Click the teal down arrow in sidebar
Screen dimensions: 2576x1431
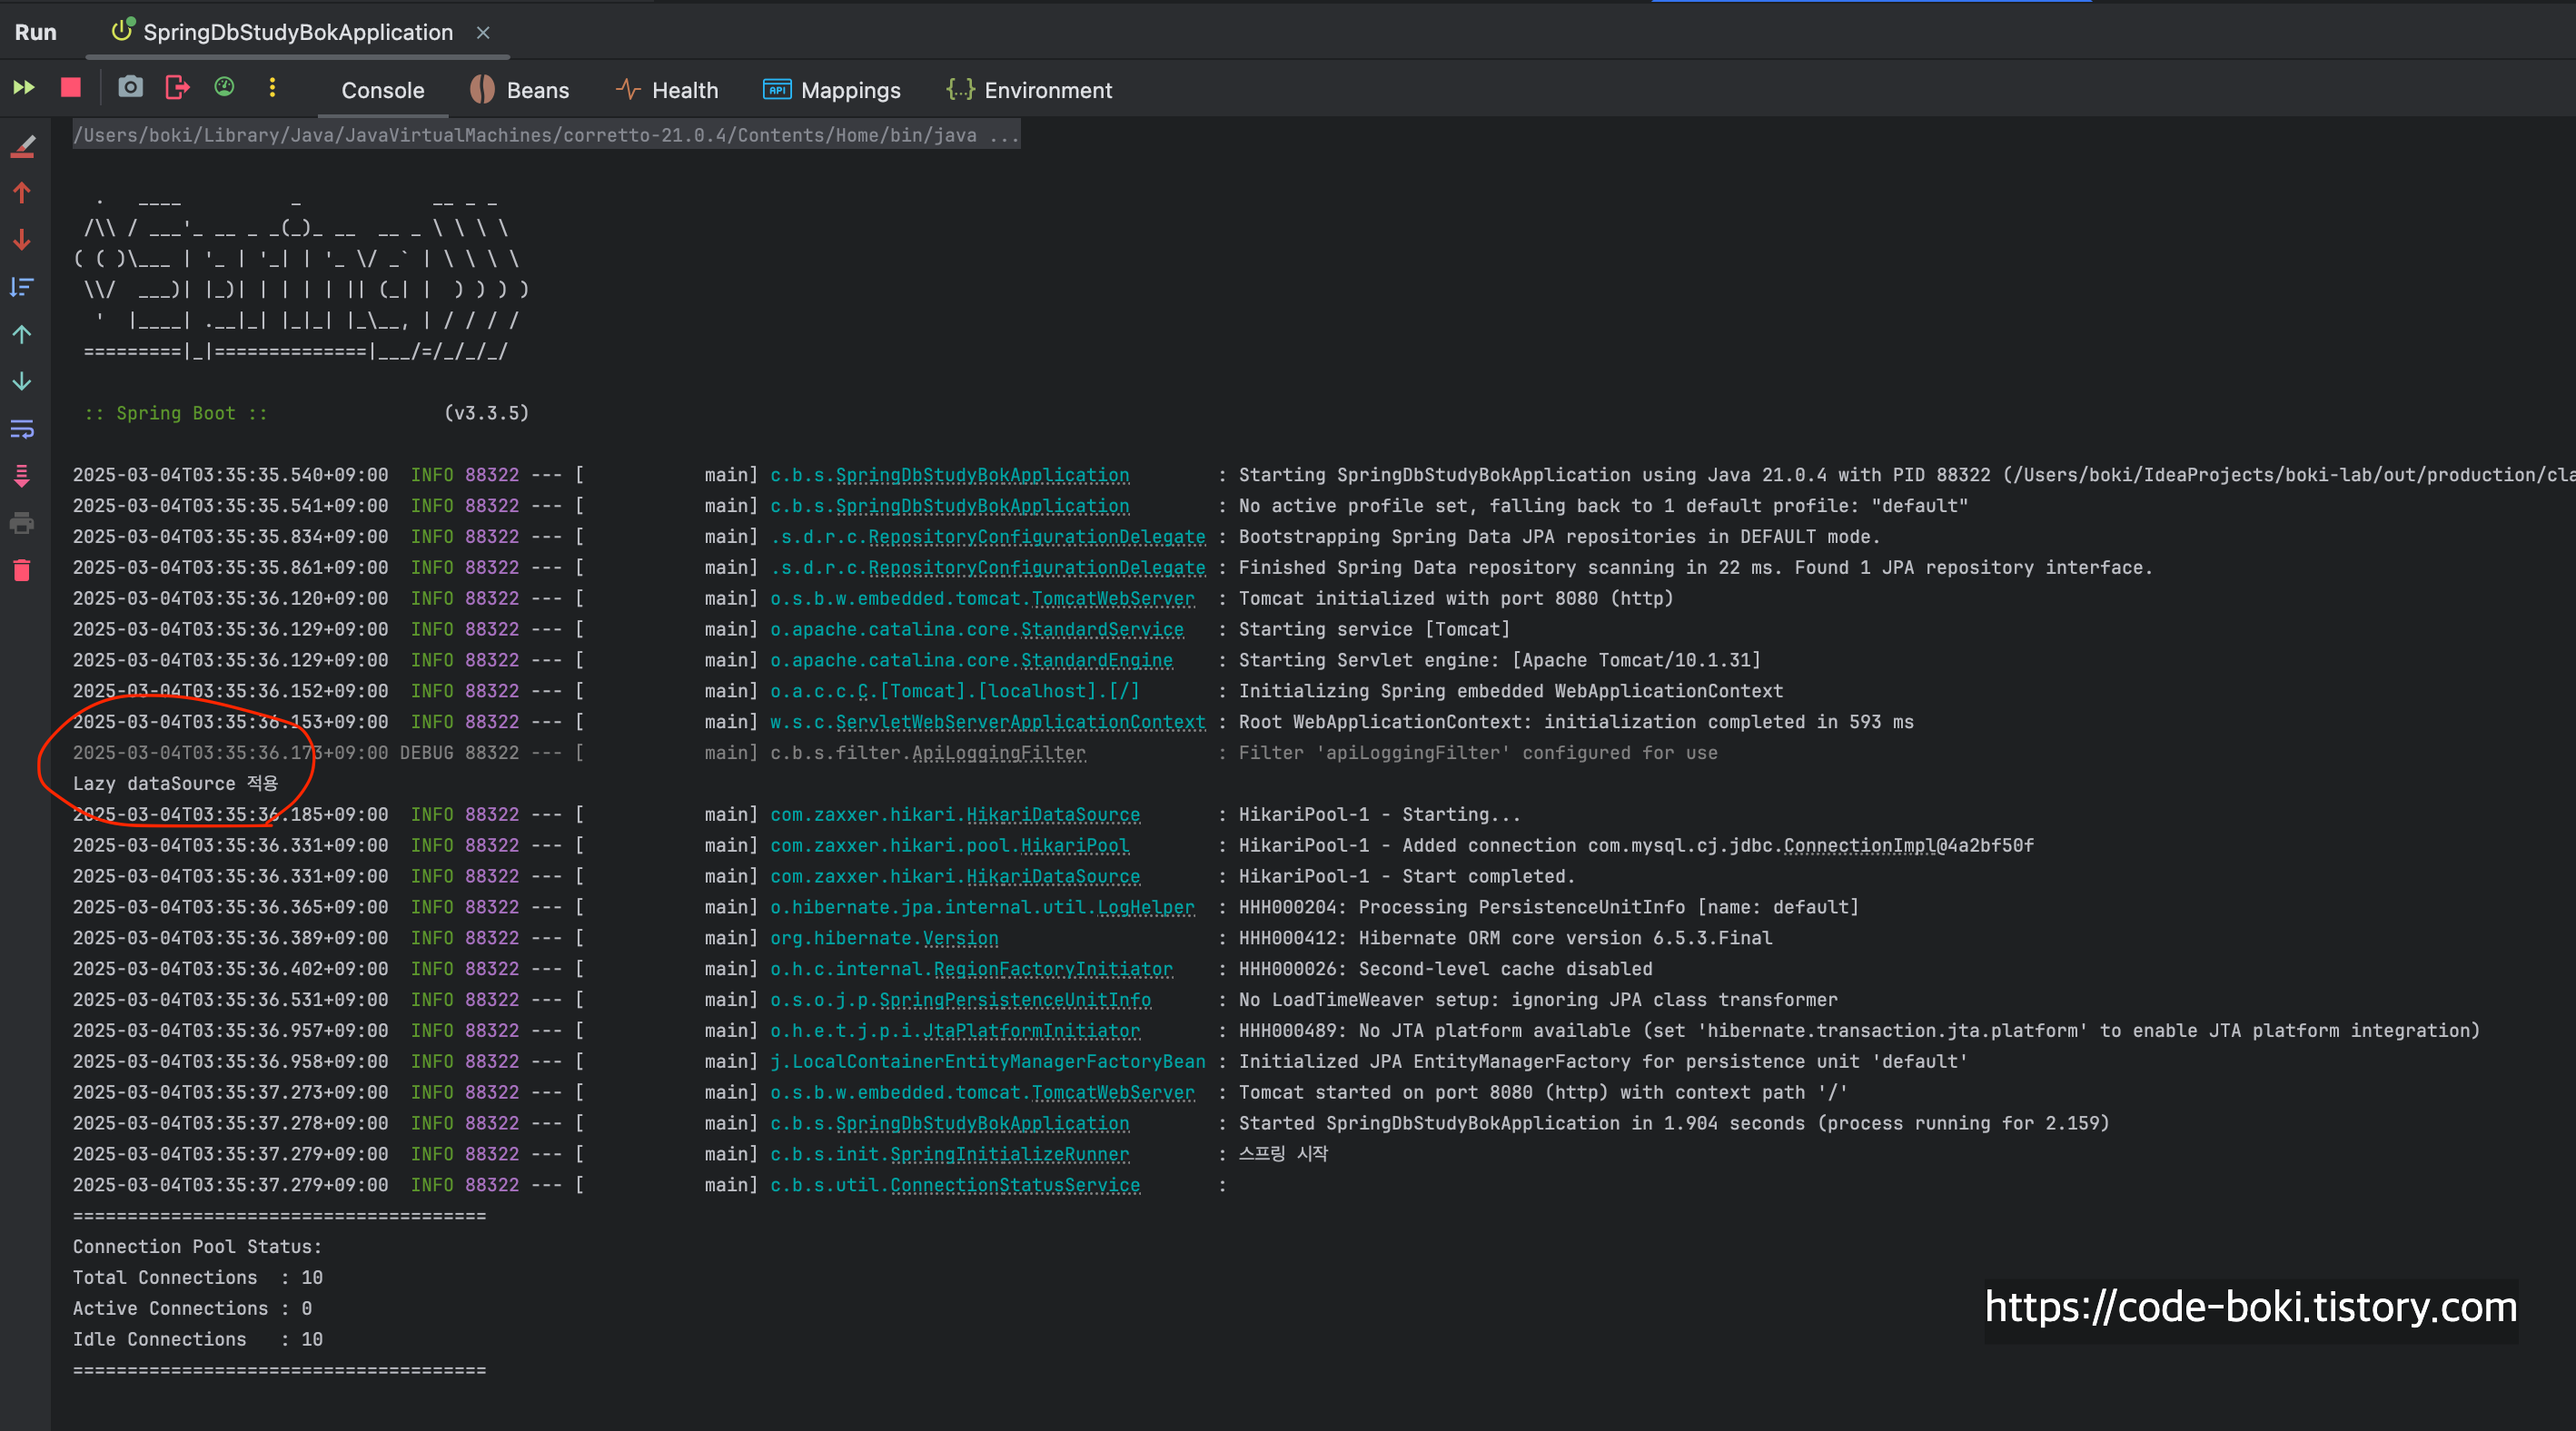click(x=22, y=381)
